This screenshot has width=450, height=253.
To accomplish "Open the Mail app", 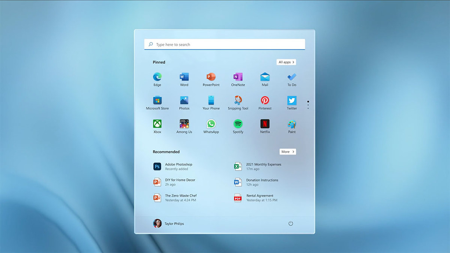I will [x=265, y=76].
